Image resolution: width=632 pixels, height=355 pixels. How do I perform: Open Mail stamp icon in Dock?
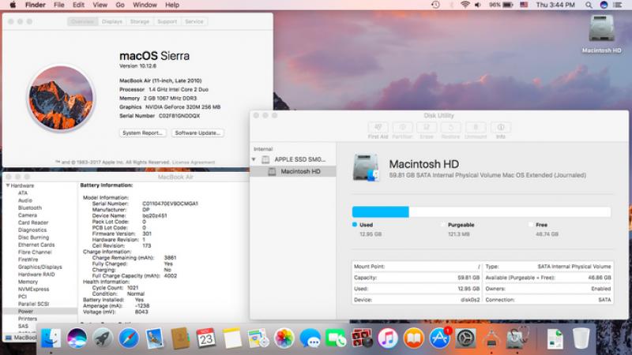(154, 338)
